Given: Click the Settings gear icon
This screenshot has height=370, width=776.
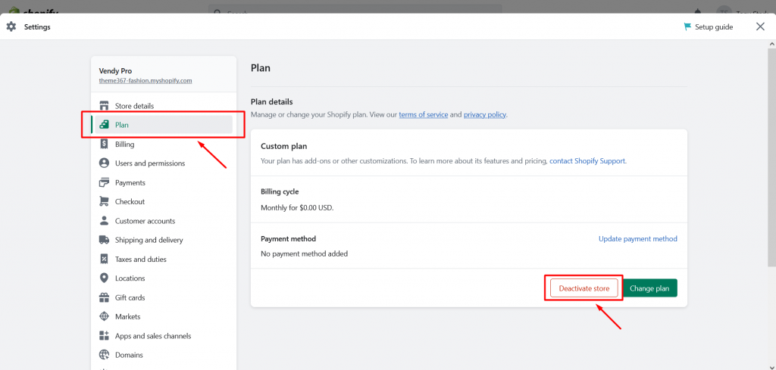Looking at the screenshot, I should 11,26.
